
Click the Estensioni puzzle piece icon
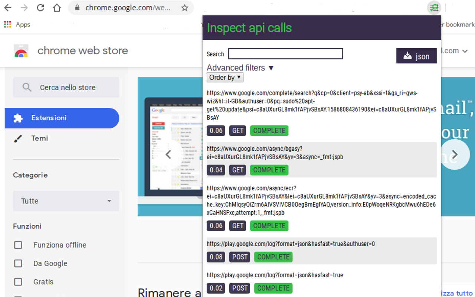(18, 118)
